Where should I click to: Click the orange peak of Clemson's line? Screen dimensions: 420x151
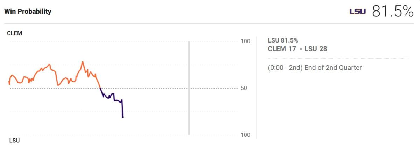[83, 62]
